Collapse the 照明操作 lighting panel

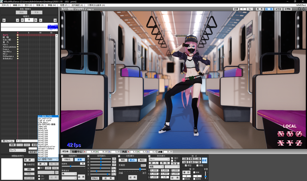pos(88,156)
